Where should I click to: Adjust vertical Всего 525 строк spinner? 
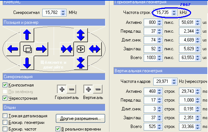click(159, 126)
